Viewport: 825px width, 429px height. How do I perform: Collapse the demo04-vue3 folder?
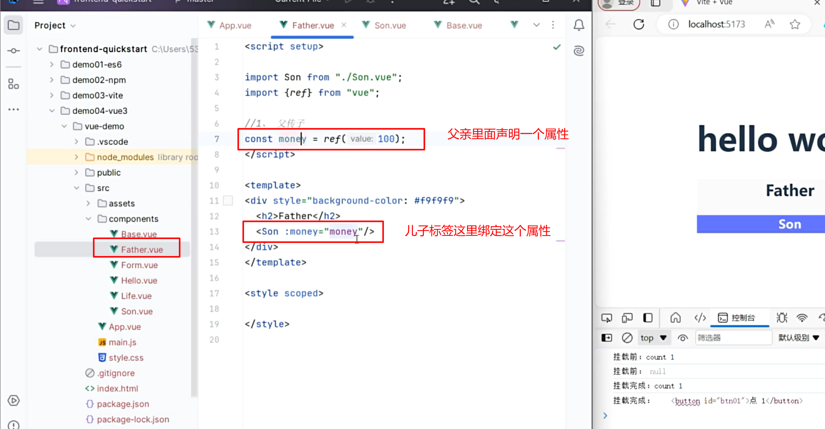pyautogui.click(x=52, y=111)
